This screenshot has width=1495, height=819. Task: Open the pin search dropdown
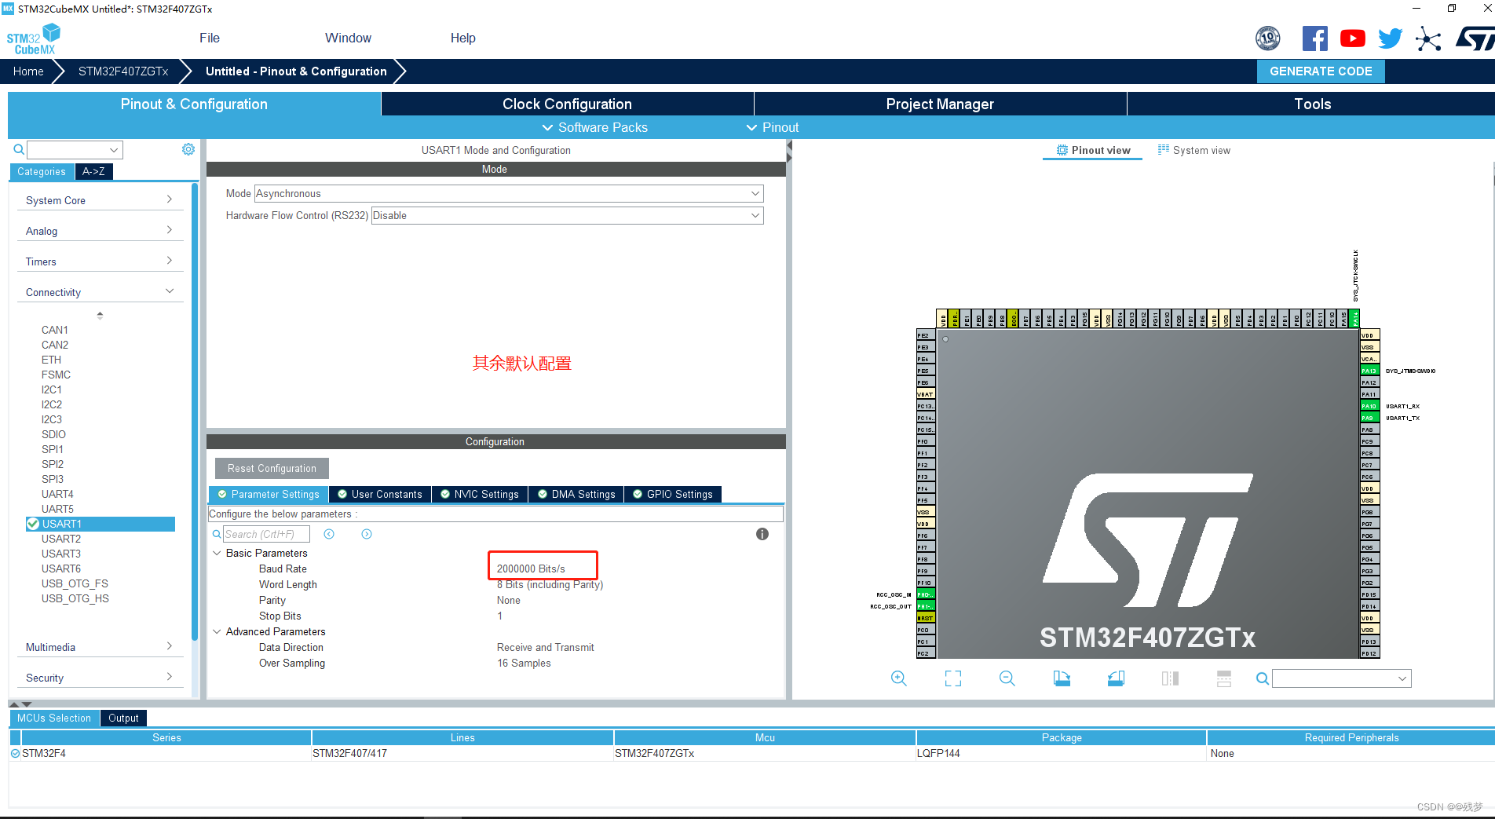[1402, 678]
